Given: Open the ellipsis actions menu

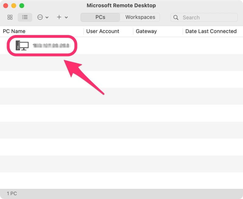Looking at the screenshot, I should point(40,17).
